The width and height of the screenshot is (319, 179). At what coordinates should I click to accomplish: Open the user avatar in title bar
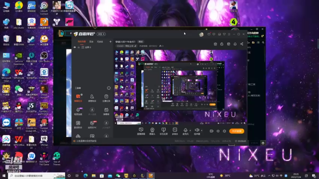(x=201, y=34)
